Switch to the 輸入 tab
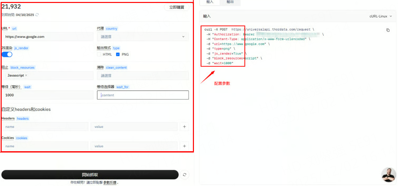The height and width of the screenshot is (186, 398). point(210,2)
